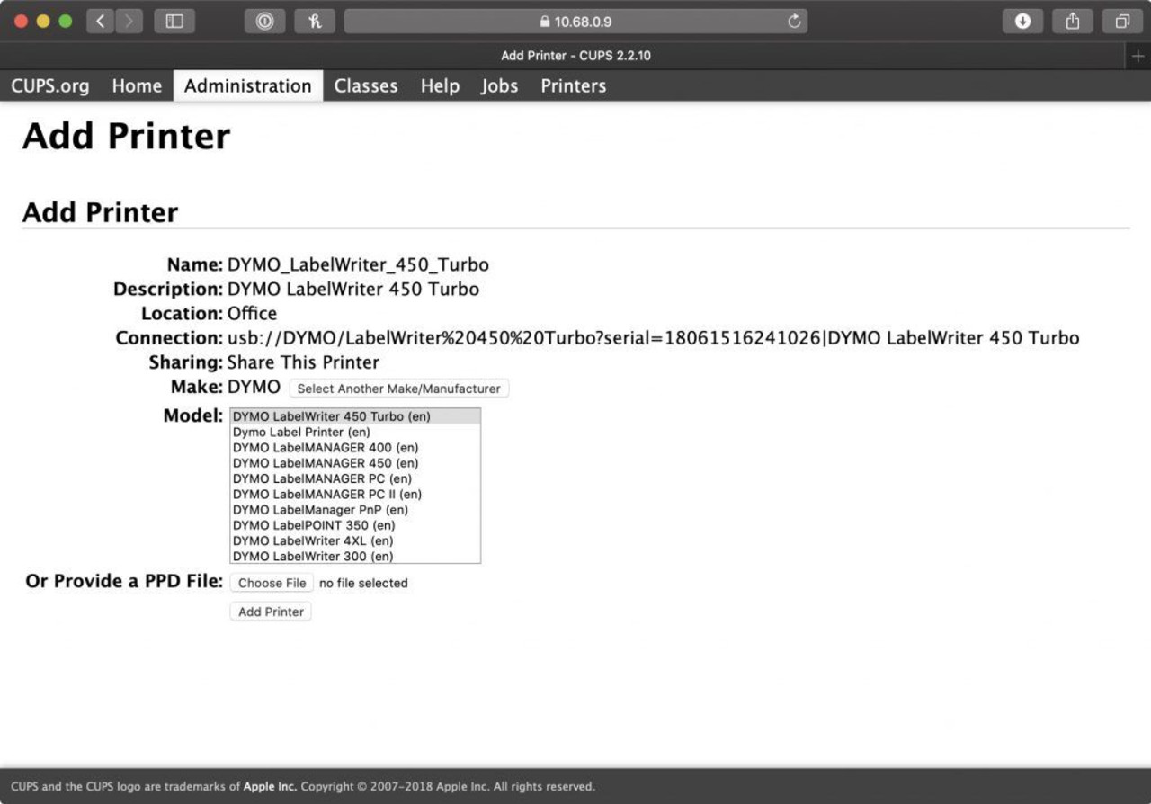The image size is (1151, 804).
Task: Click the Honey extension icon
Action: pyautogui.click(x=315, y=22)
